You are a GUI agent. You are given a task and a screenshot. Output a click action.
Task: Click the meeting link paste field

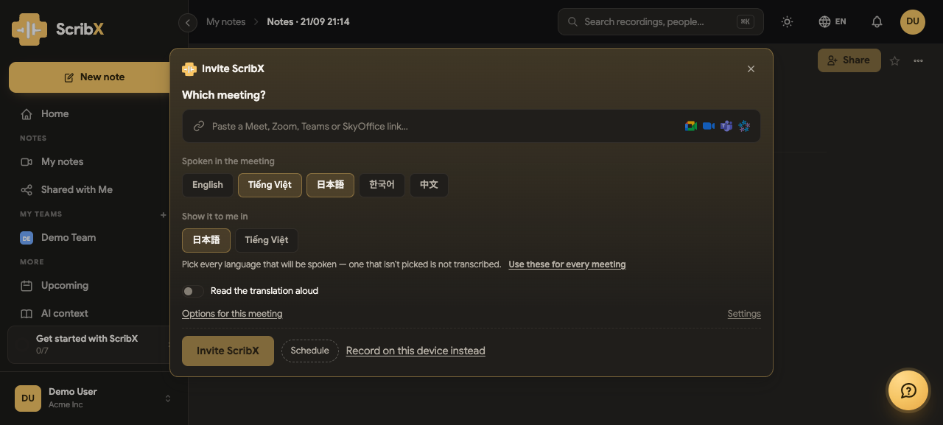(x=471, y=126)
